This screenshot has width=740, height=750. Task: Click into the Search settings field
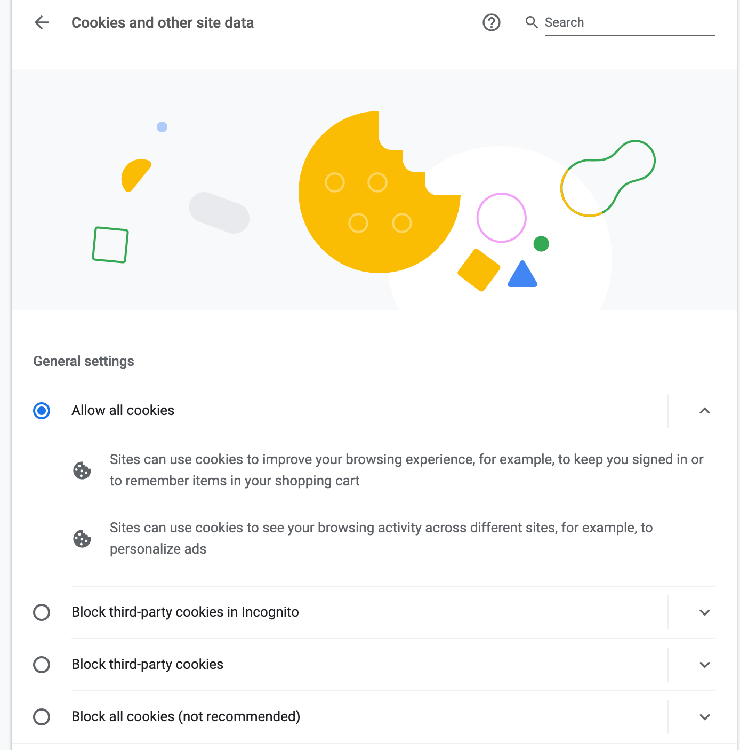[x=629, y=22]
